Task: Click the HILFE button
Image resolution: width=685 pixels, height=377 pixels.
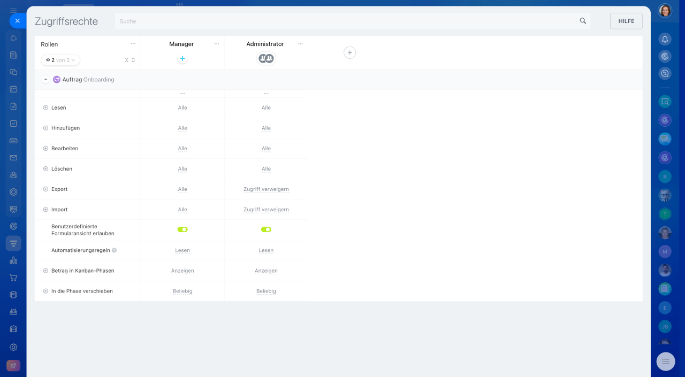Action: 626,21
